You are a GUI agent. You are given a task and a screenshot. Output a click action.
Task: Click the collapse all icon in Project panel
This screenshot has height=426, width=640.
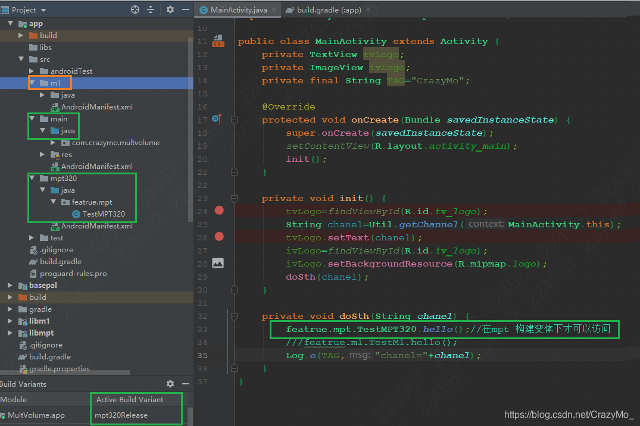click(151, 10)
